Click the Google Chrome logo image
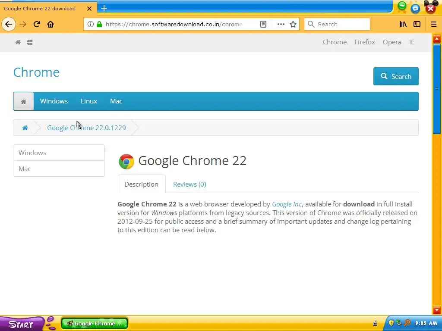Viewport: 442px width, 331px height. pos(126,161)
